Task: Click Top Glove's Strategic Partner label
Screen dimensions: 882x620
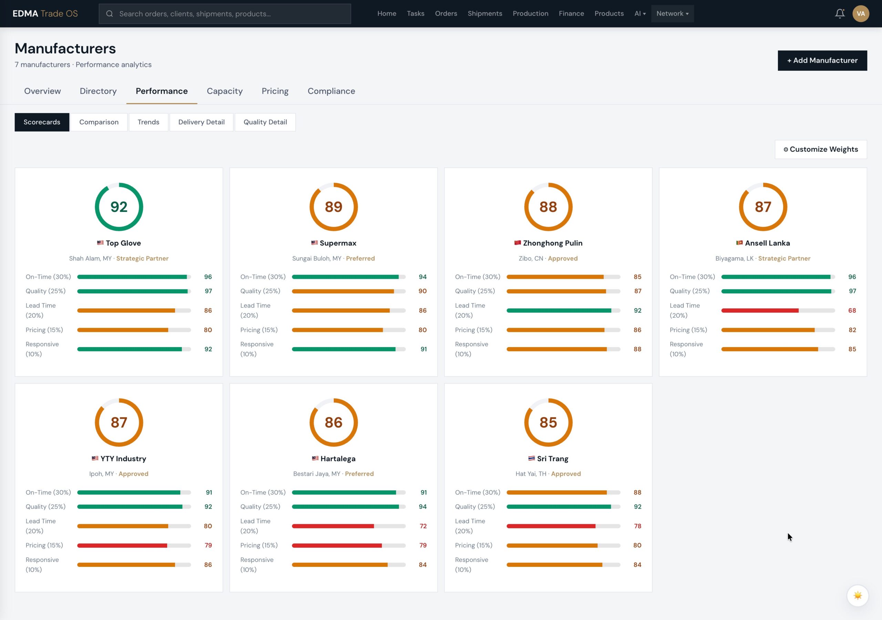Action: coord(142,258)
